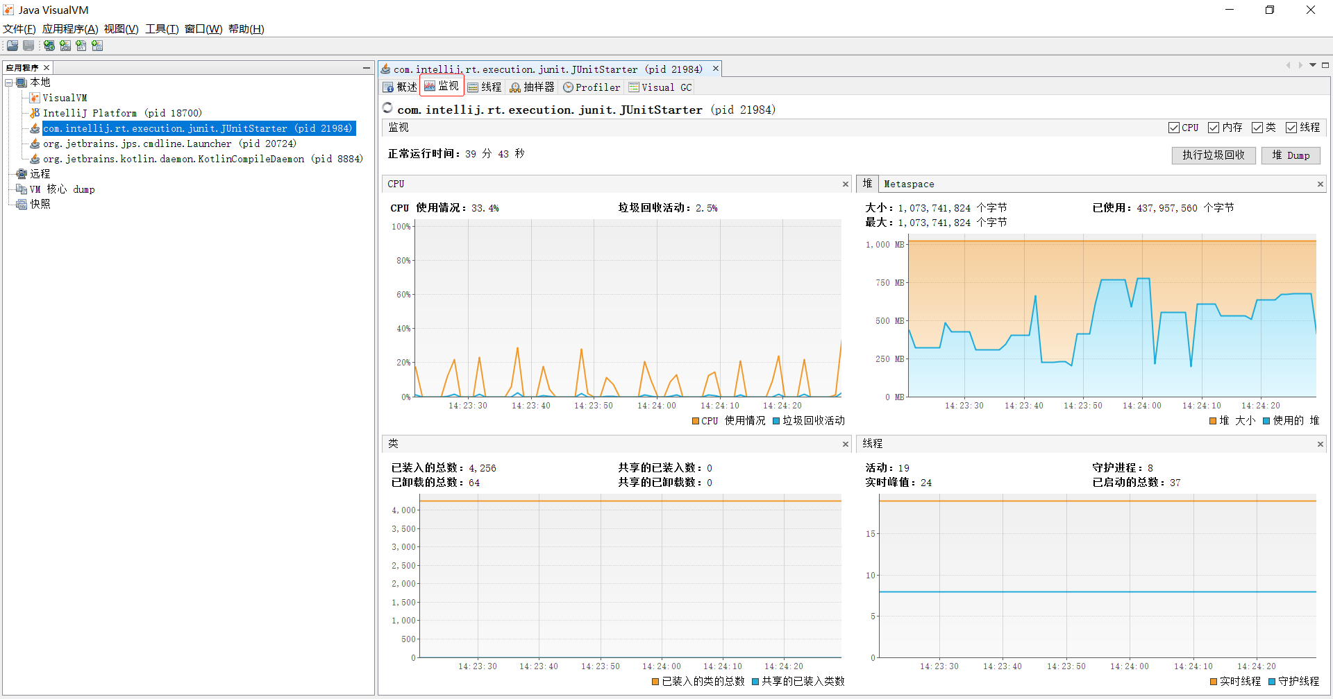The width and height of the screenshot is (1333, 699).
Task: Close the 线程 chart panel
Action: (x=1320, y=445)
